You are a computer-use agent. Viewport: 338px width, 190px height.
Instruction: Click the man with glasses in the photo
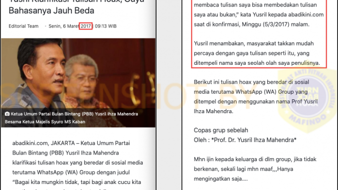point(82,80)
